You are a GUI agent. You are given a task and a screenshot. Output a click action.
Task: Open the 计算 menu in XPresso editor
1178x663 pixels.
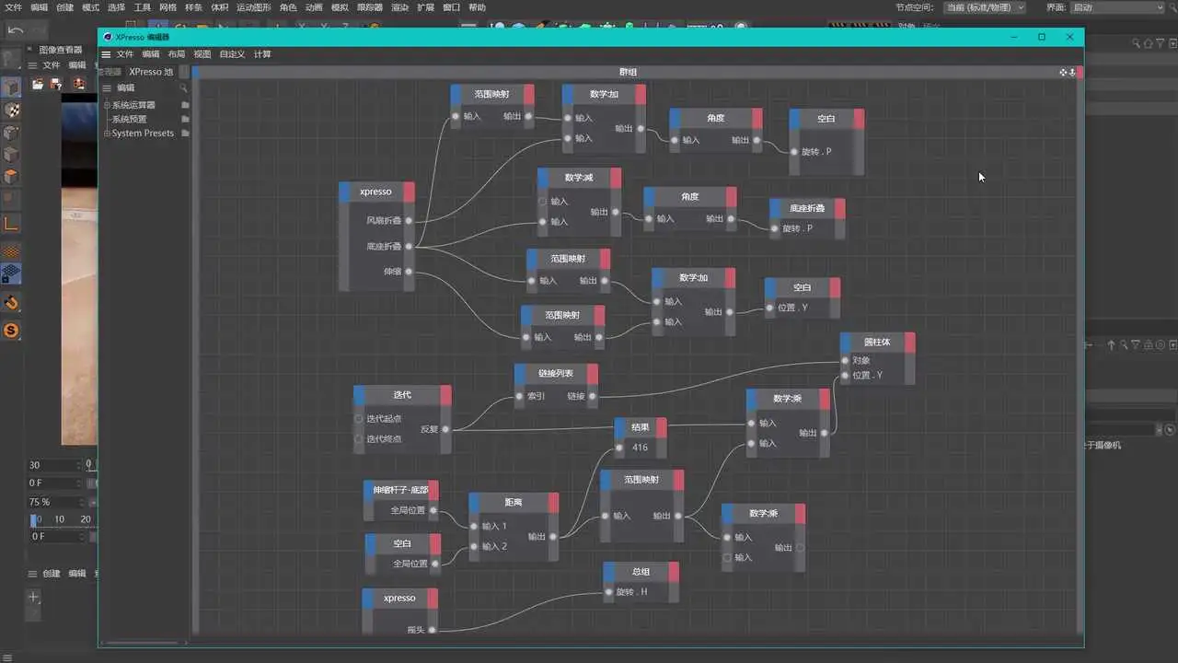(x=262, y=54)
